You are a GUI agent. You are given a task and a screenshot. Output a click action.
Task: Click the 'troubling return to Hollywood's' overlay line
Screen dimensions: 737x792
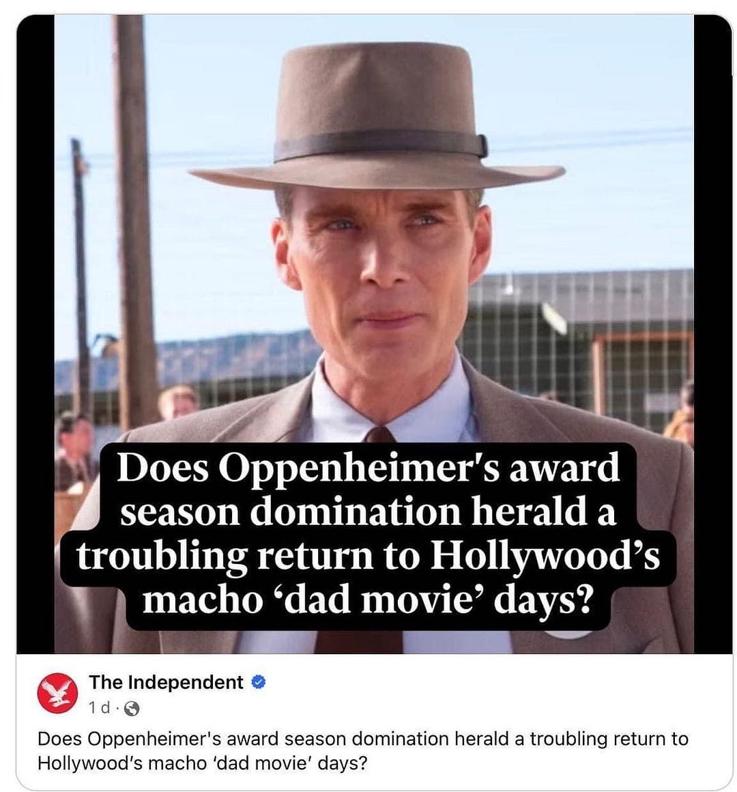tap(368, 556)
